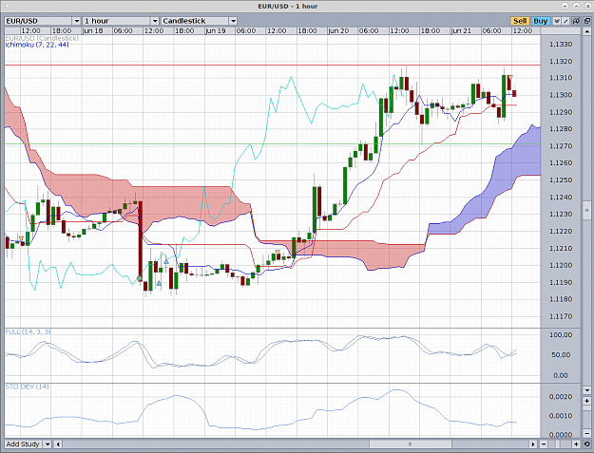Click the 1,1170 price axis label
Viewport: 594px width, 453px height.
point(561,316)
